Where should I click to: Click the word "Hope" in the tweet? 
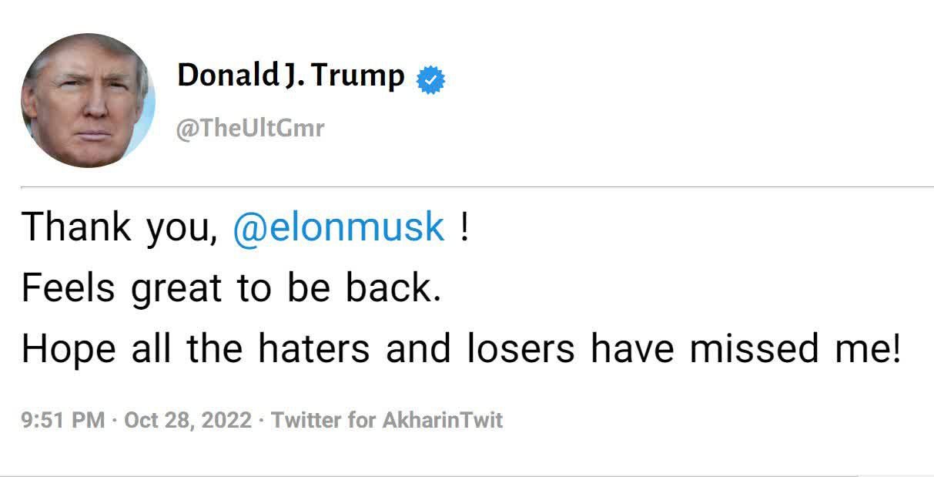point(69,350)
